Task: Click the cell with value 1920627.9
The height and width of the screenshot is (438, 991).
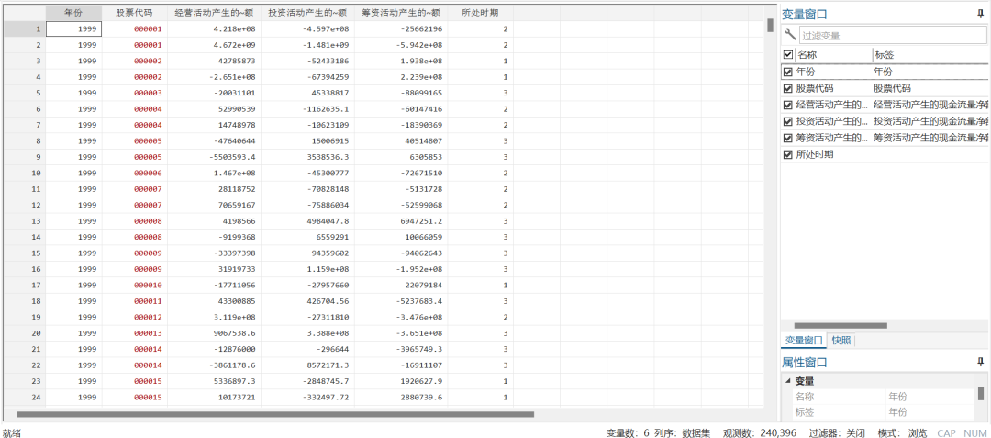Action: 401,382
